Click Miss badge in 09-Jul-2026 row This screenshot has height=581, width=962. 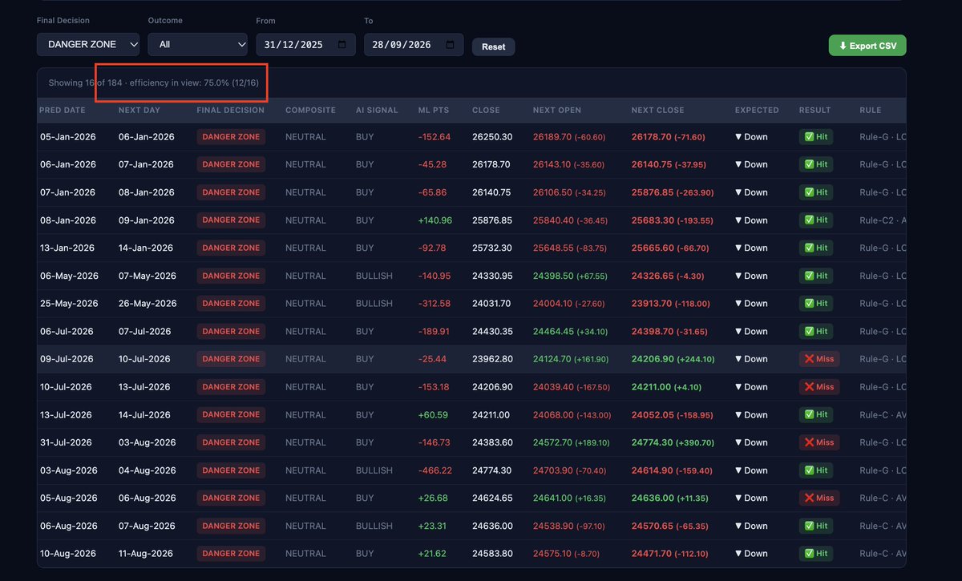tap(819, 359)
